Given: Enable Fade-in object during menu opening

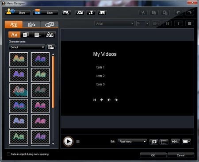Looking at the screenshot, I should coord(9,154).
